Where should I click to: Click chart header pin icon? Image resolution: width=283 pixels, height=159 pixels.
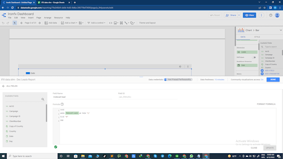[x=180, y=66]
